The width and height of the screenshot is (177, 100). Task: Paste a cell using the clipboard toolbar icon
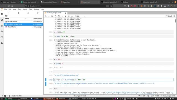(59, 16)
